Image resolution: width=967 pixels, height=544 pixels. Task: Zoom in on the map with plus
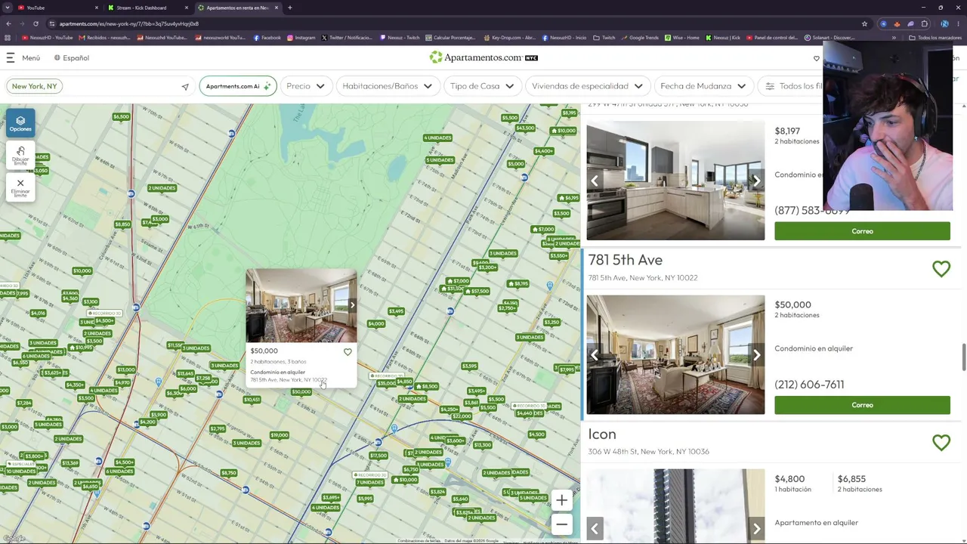[561, 500]
